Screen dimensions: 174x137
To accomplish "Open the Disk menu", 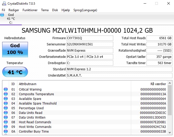I will (55, 10).
